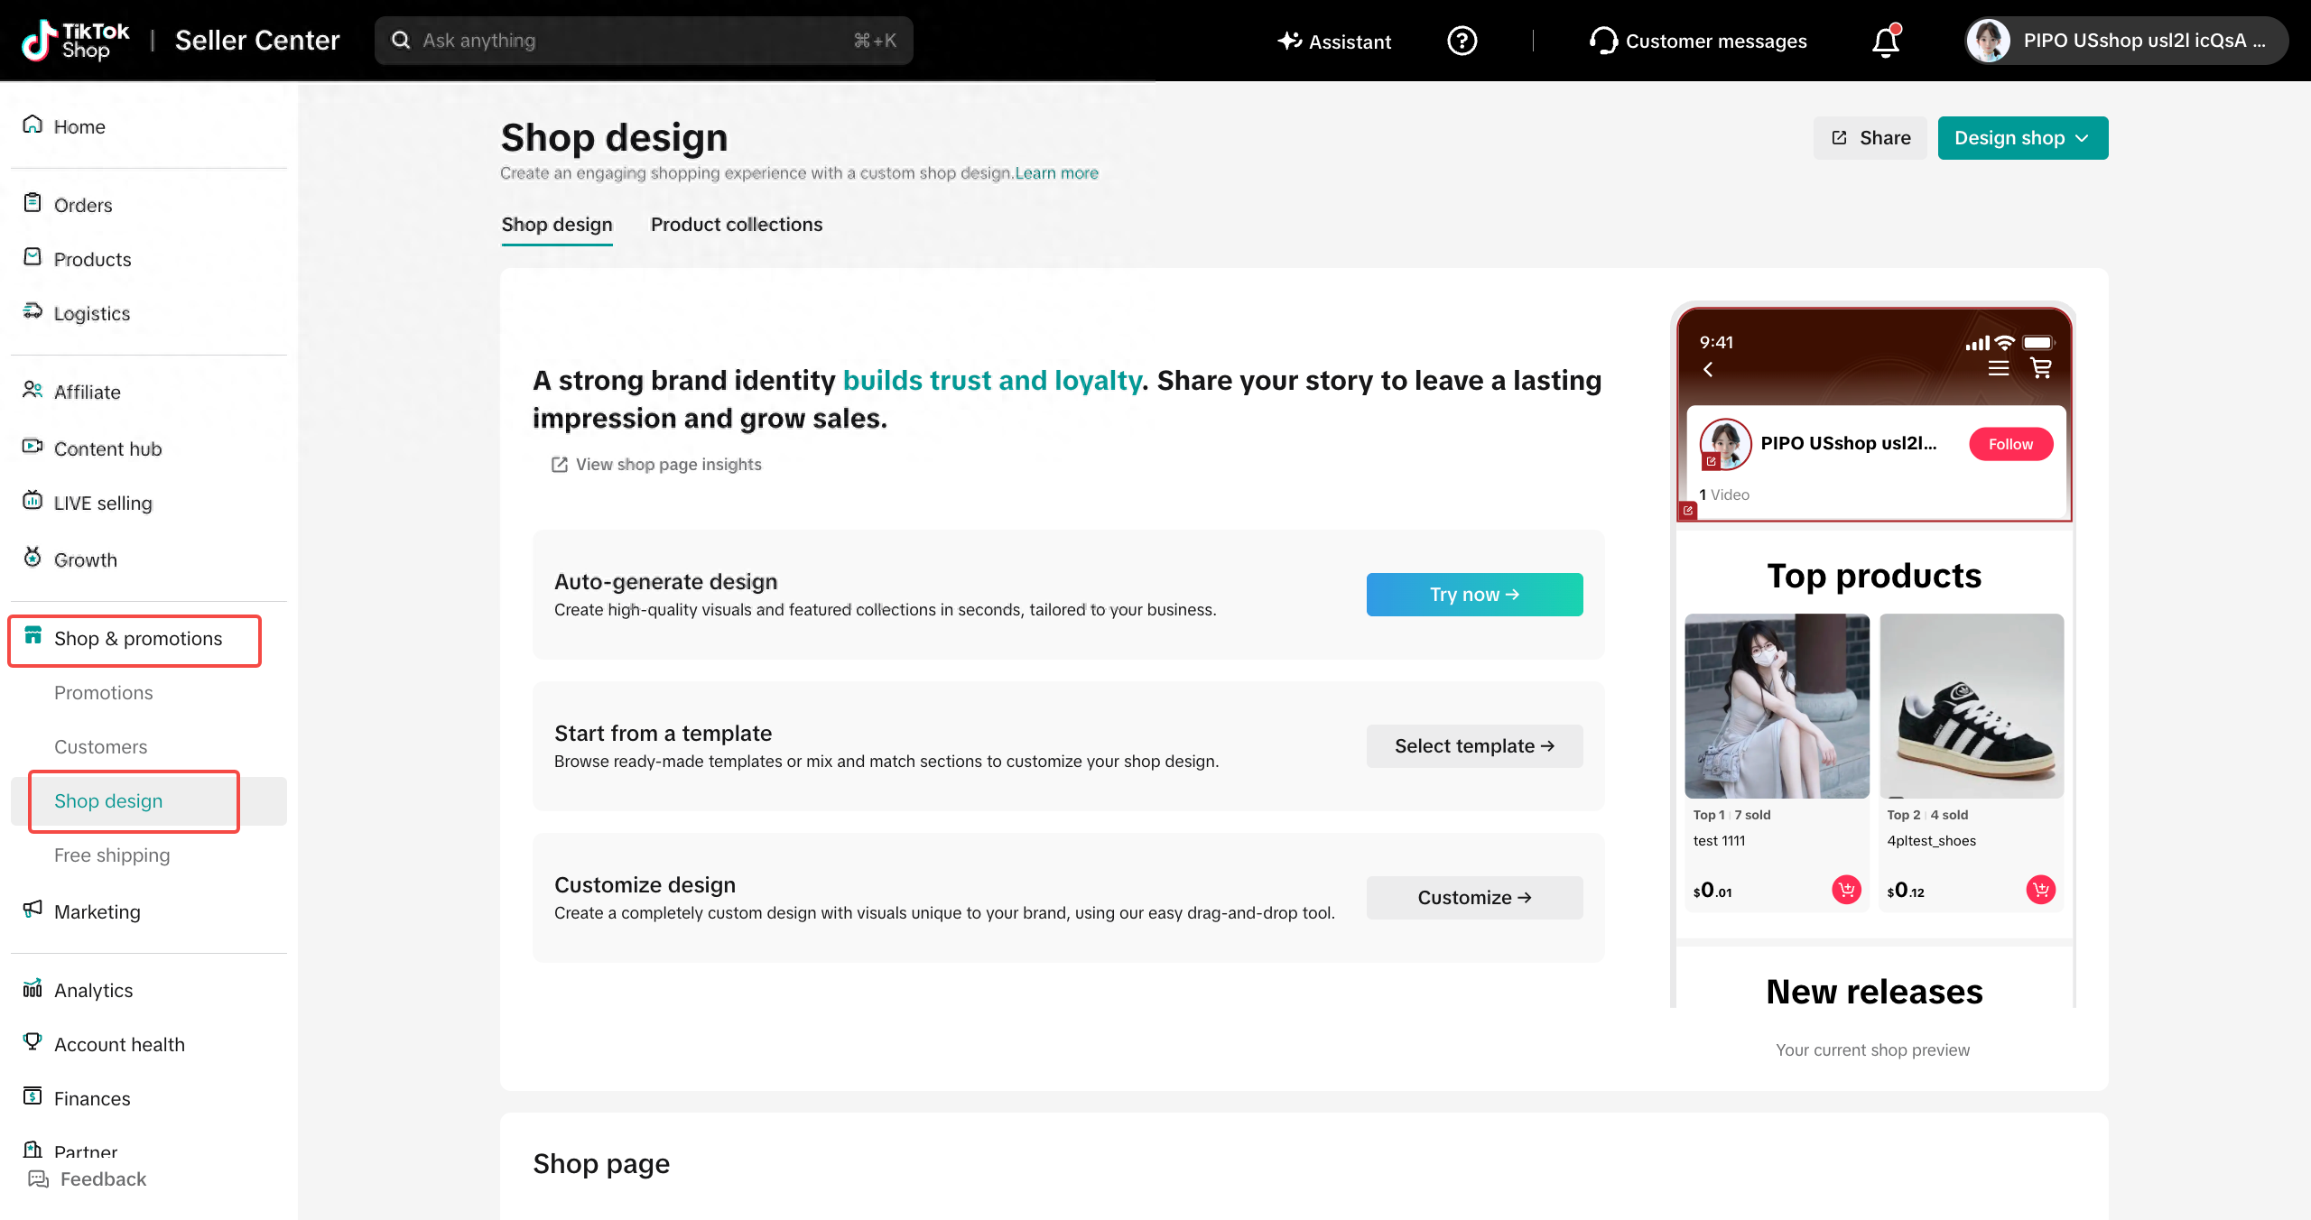The image size is (2311, 1220).
Task: Click the Customize button
Action: (x=1474, y=898)
